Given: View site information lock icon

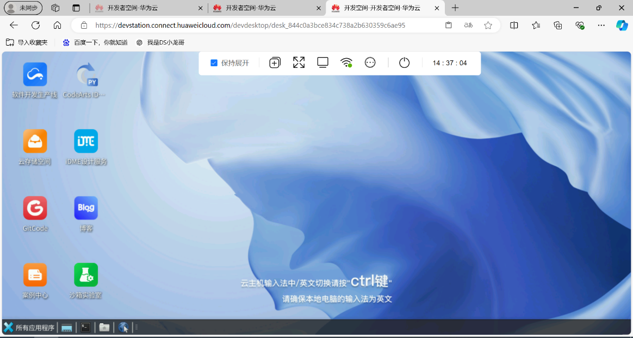Looking at the screenshot, I should coord(84,26).
